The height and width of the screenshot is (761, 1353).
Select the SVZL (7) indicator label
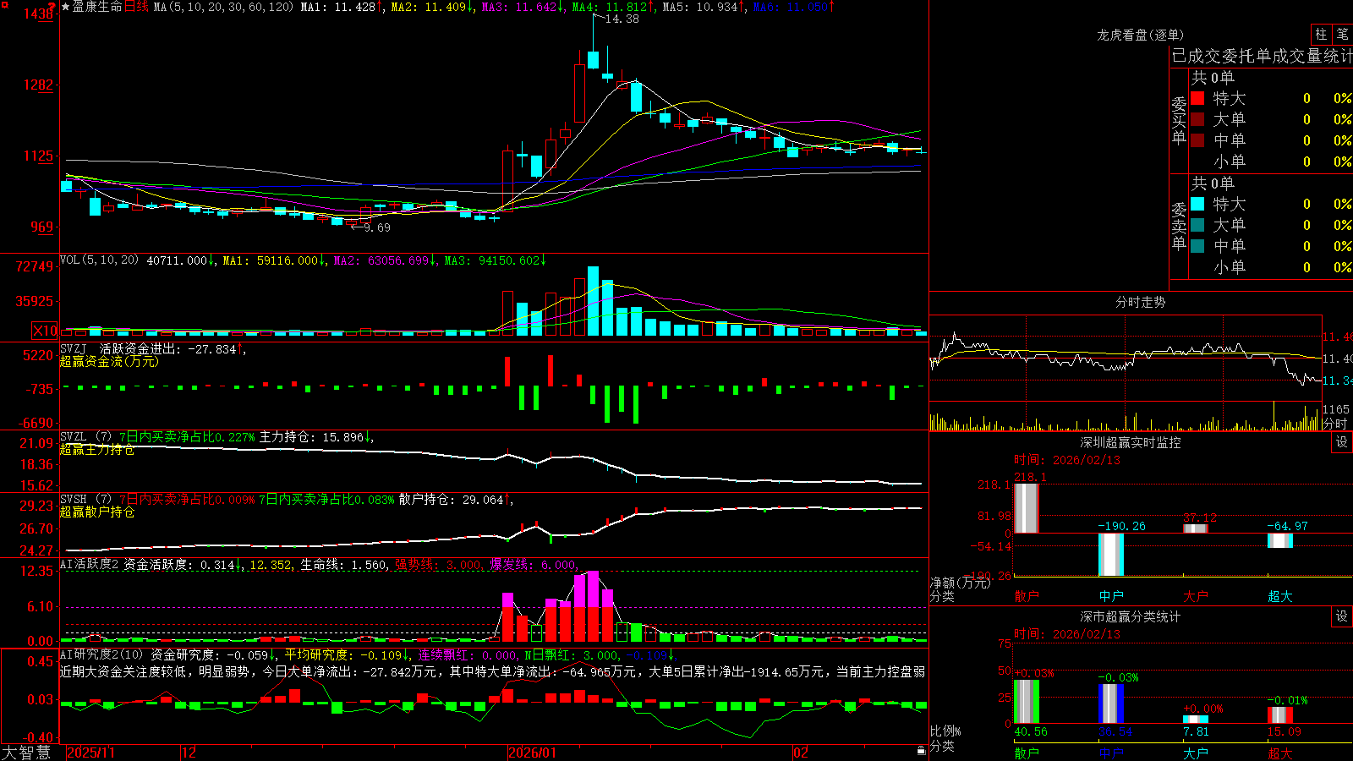click(85, 437)
